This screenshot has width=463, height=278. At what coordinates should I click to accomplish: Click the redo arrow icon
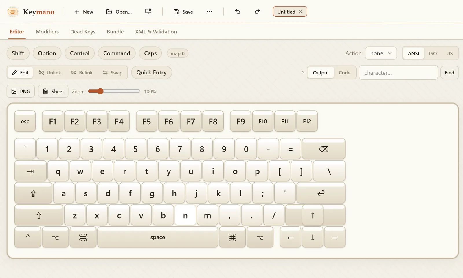coord(257,12)
